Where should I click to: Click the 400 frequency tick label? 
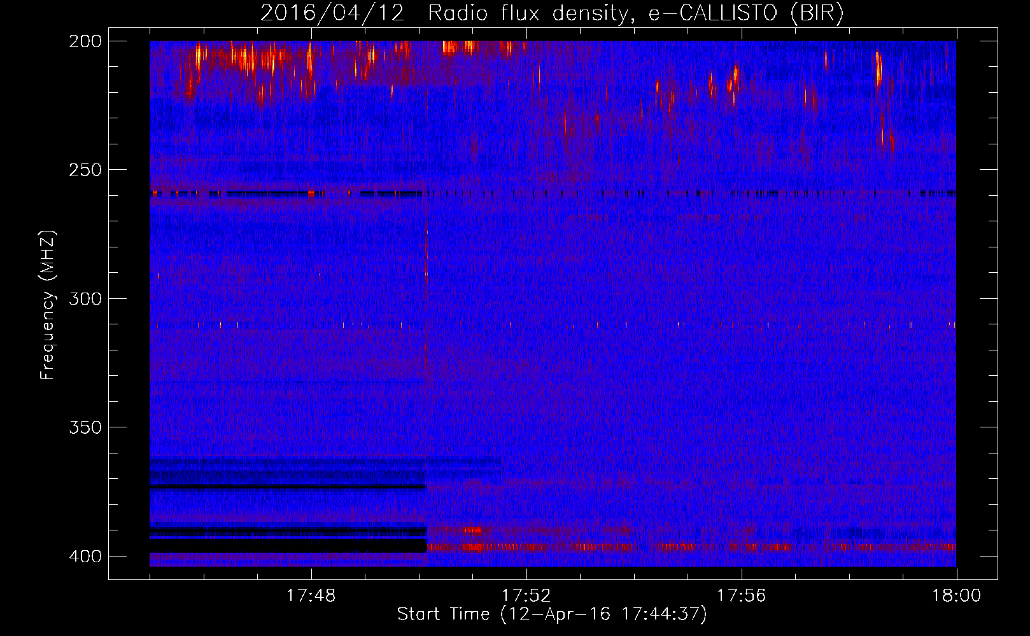(85, 556)
